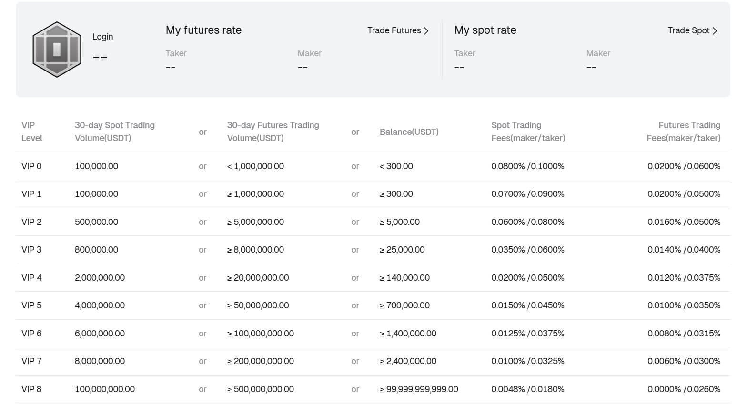
Task: Click VIP 4 futures fee 0.0120% /0.0375%
Action: coord(684,278)
